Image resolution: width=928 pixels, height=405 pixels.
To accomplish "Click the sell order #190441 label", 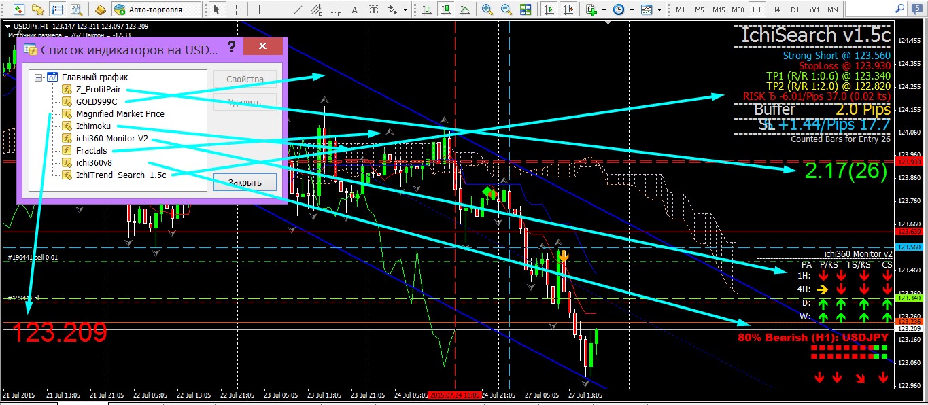I will pos(33,258).
